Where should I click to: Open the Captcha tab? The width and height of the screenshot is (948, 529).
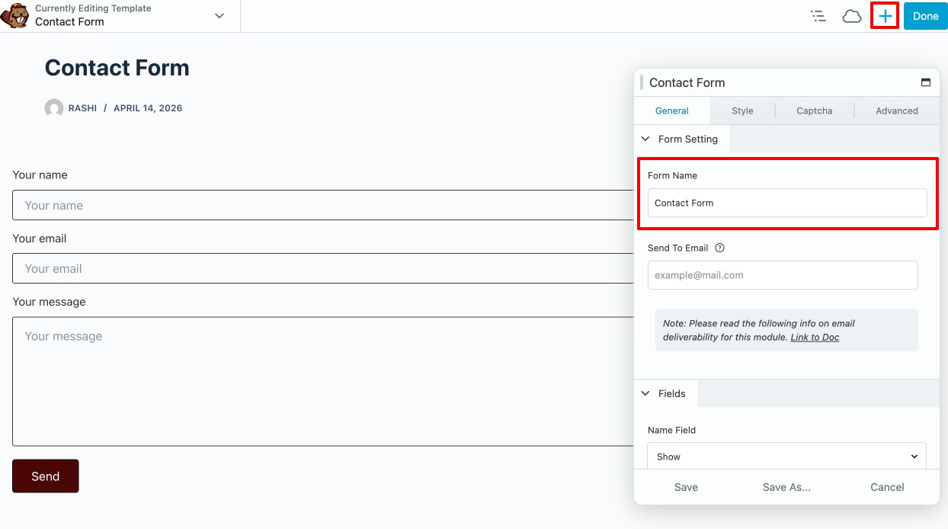(814, 111)
